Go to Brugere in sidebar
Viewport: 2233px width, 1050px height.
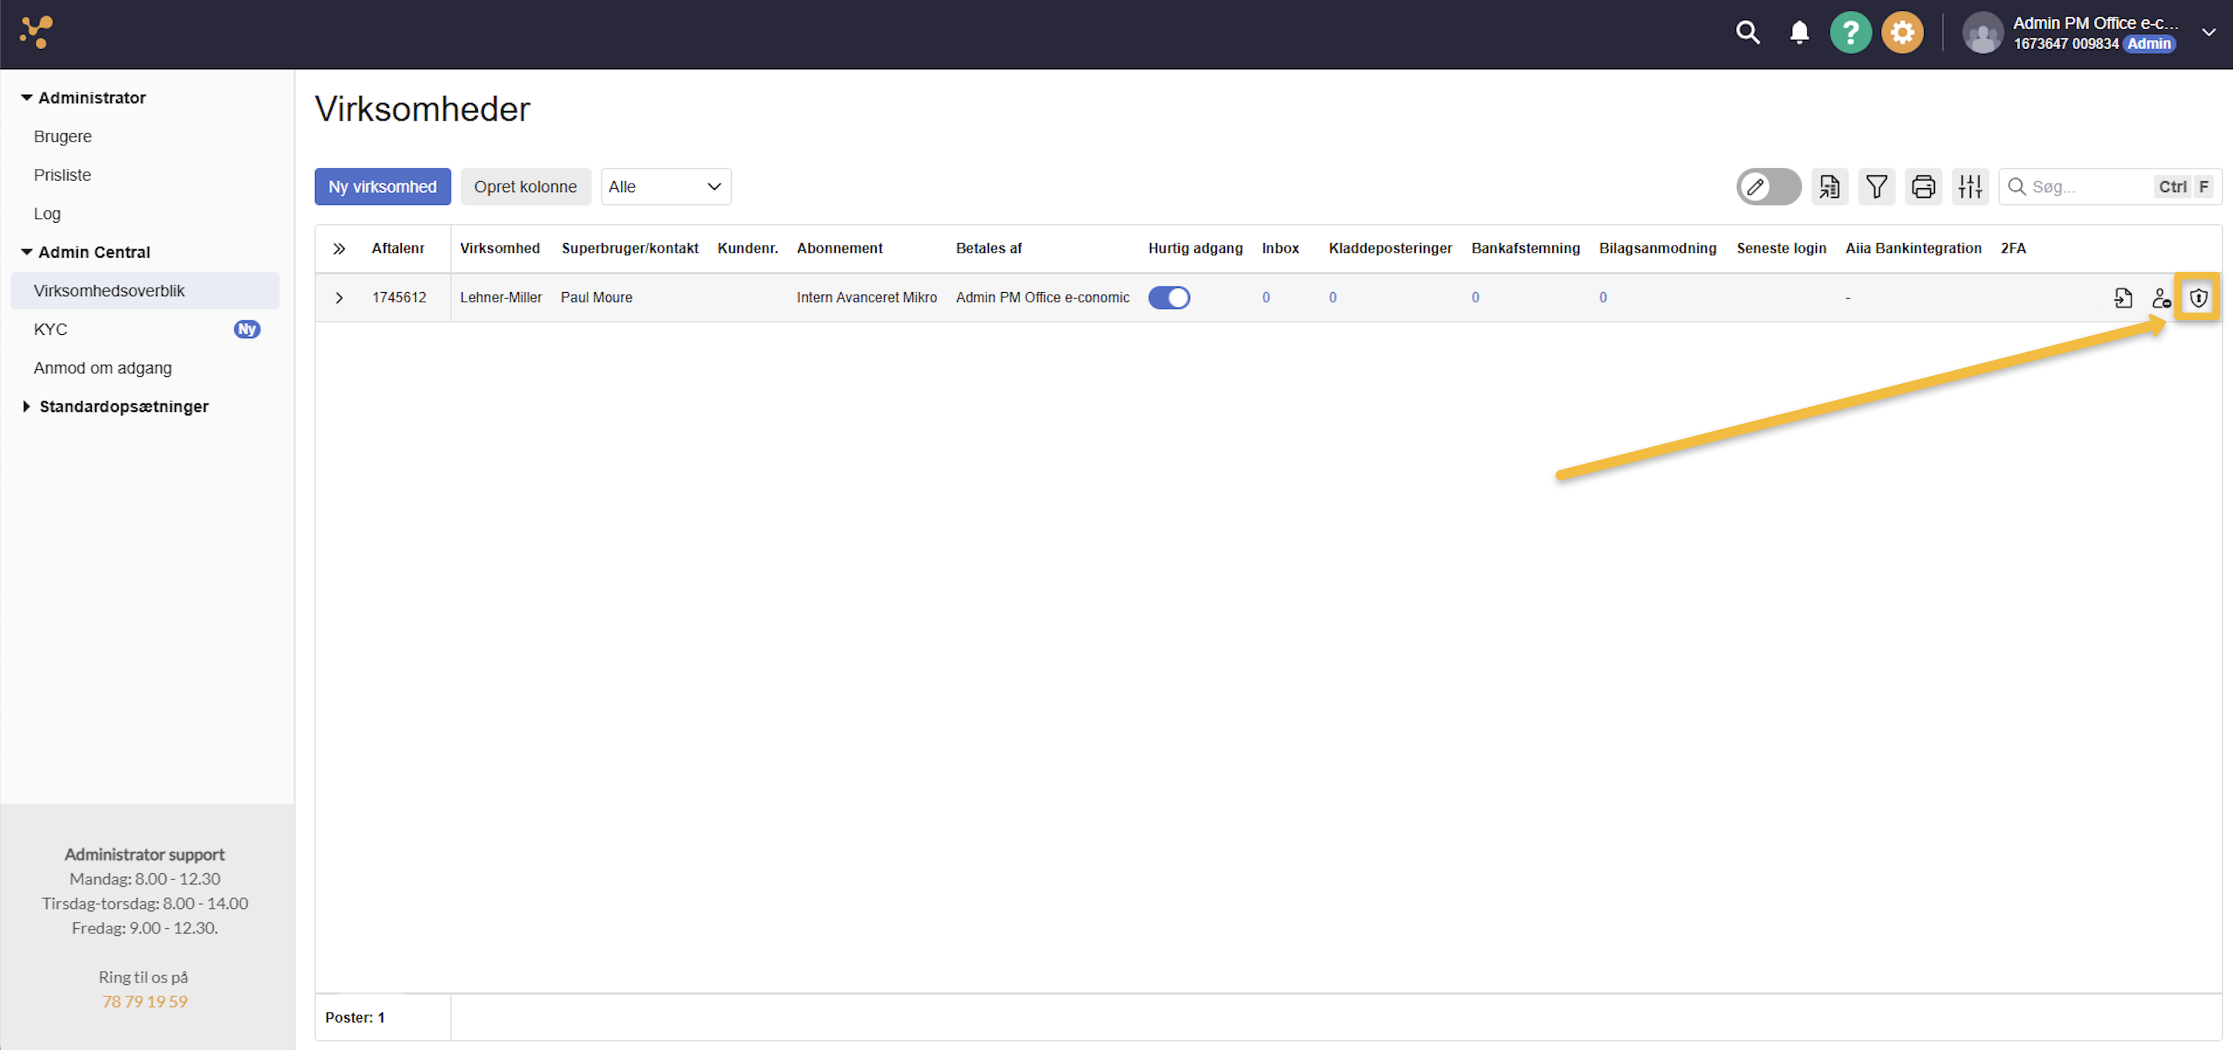pos(63,136)
